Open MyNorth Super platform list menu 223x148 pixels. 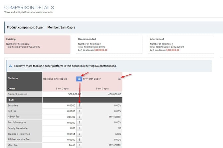tap(119, 79)
